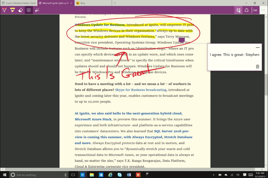Delete the typed note with trash icon

click(258, 66)
